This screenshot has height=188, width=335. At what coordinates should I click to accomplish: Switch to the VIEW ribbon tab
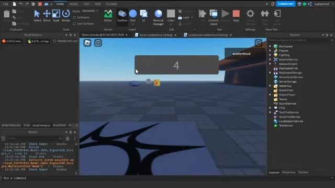pos(98,4)
